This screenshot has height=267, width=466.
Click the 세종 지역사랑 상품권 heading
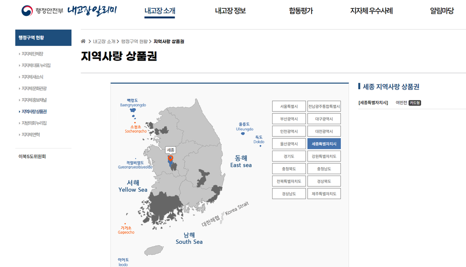coord(391,87)
